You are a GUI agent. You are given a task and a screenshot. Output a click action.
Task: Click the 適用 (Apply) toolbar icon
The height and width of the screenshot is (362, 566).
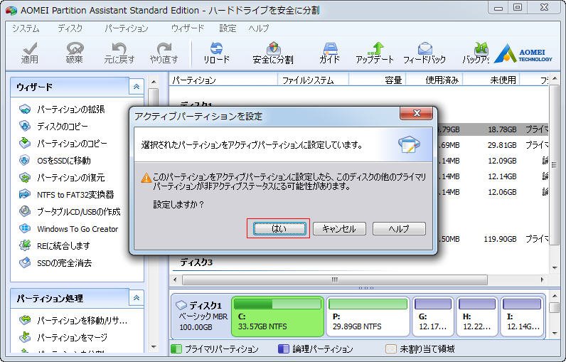(x=30, y=53)
